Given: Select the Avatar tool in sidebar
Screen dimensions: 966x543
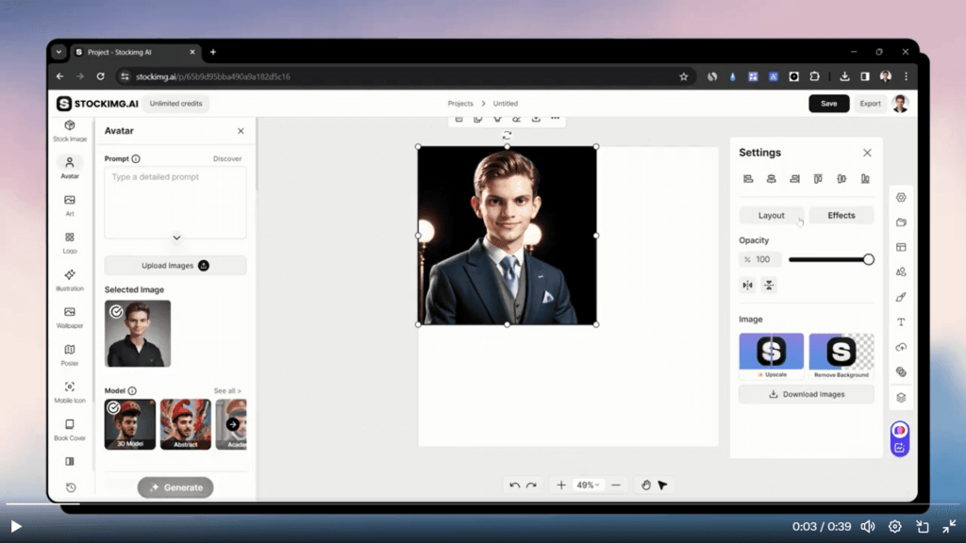Looking at the screenshot, I should pos(70,168).
